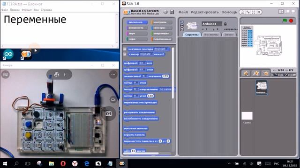Tick the sensor value Analog0 monitor checkbox
Viewport: 300px width, 168px height.
[125, 49]
